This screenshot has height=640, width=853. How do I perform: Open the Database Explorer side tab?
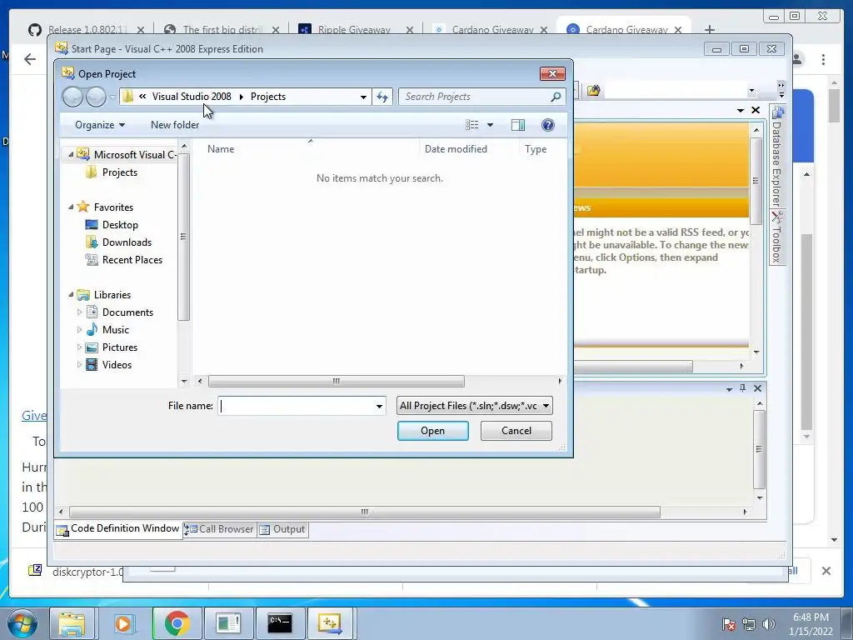click(777, 157)
